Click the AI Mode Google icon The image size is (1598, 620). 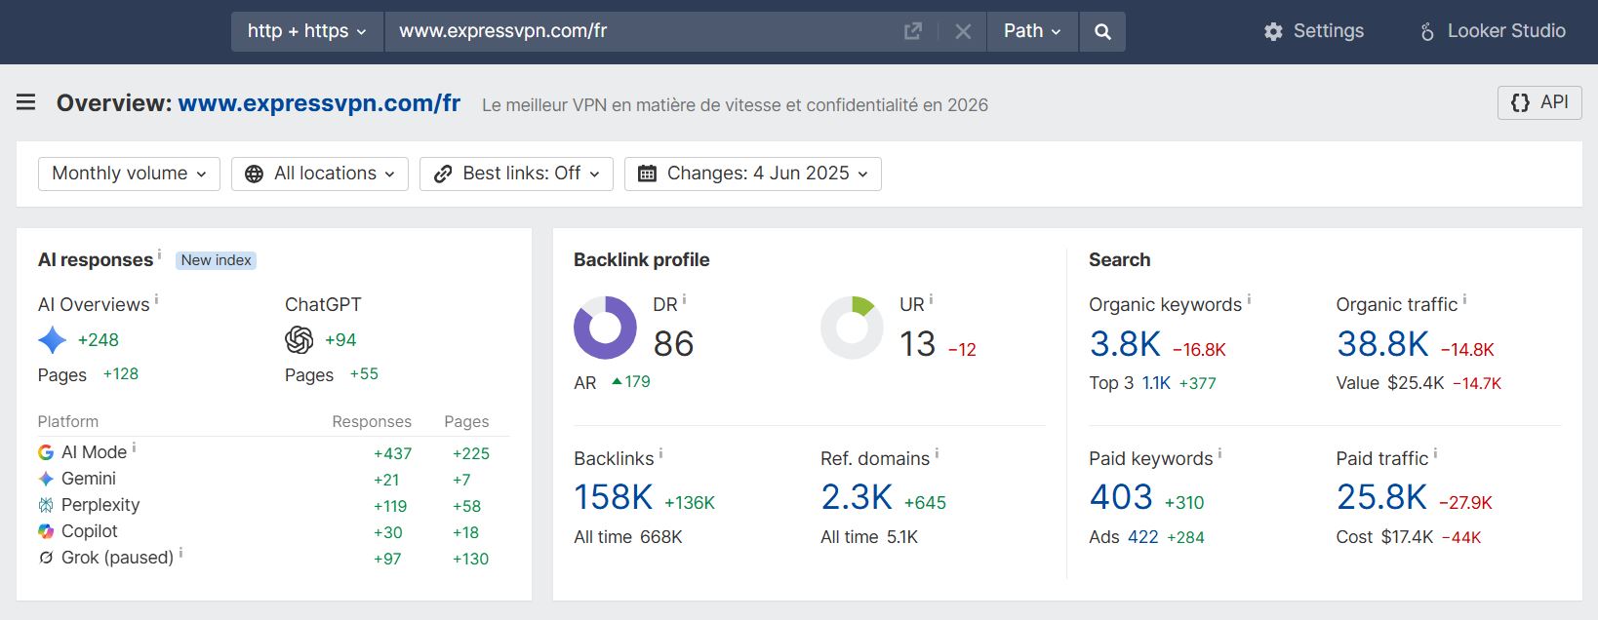pos(46,452)
